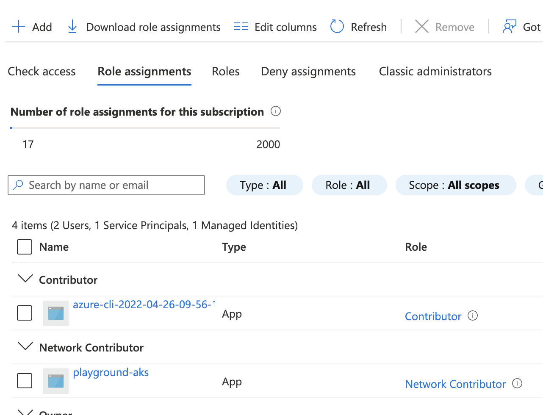Open the playground-aks link
Image resolution: width=543 pixels, height=415 pixels.
pyautogui.click(x=111, y=373)
